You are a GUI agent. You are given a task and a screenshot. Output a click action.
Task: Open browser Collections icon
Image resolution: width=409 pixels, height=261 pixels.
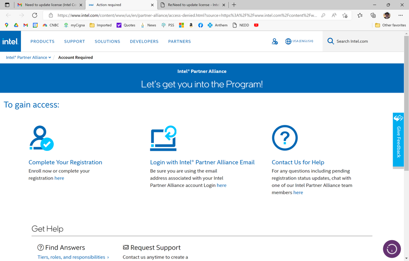373,16
